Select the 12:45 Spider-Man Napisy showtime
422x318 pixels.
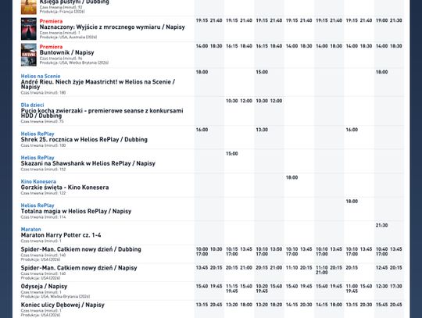[381, 268]
